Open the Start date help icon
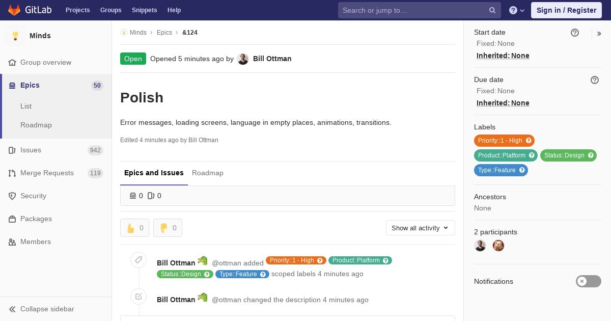This screenshot has width=611, height=321. 575,33
